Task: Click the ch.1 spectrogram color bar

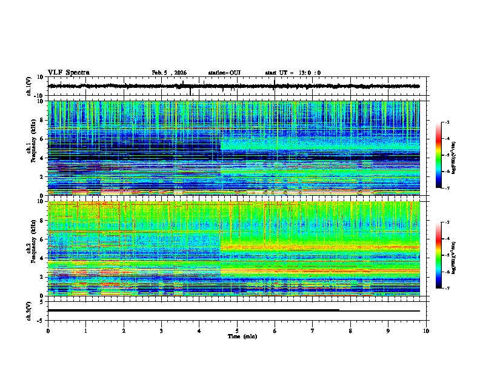Action: point(439,155)
